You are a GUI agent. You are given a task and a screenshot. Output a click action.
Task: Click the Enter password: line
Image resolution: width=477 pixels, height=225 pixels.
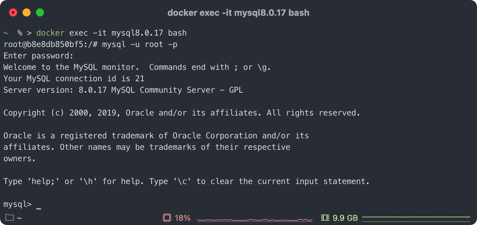tap(38, 56)
